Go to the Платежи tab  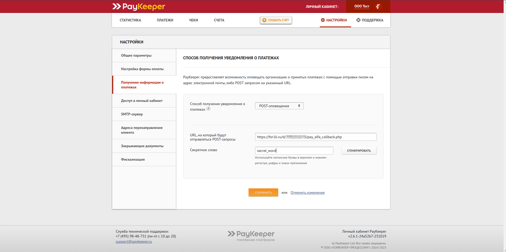click(165, 20)
